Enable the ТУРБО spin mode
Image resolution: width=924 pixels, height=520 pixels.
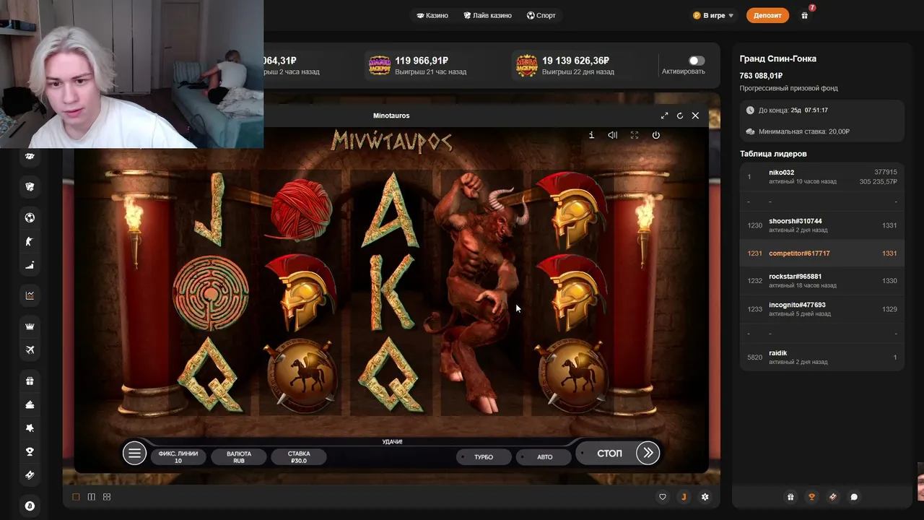[x=484, y=456]
